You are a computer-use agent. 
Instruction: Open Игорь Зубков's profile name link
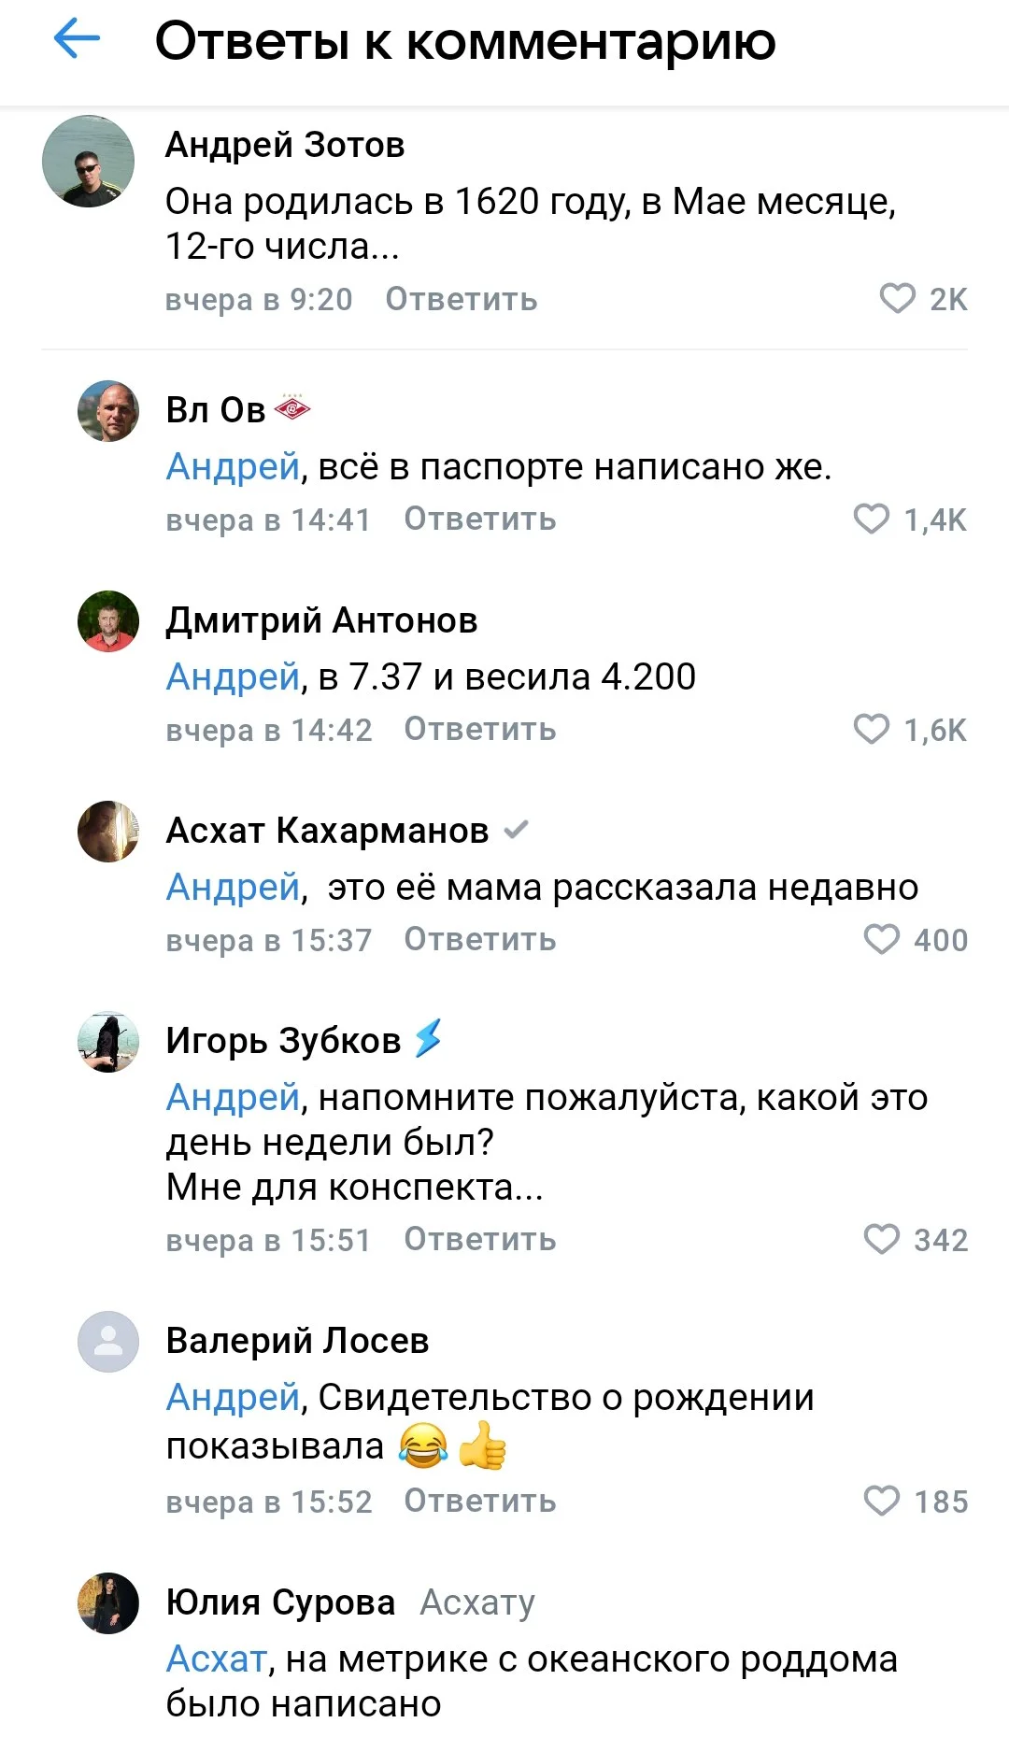tap(283, 1040)
